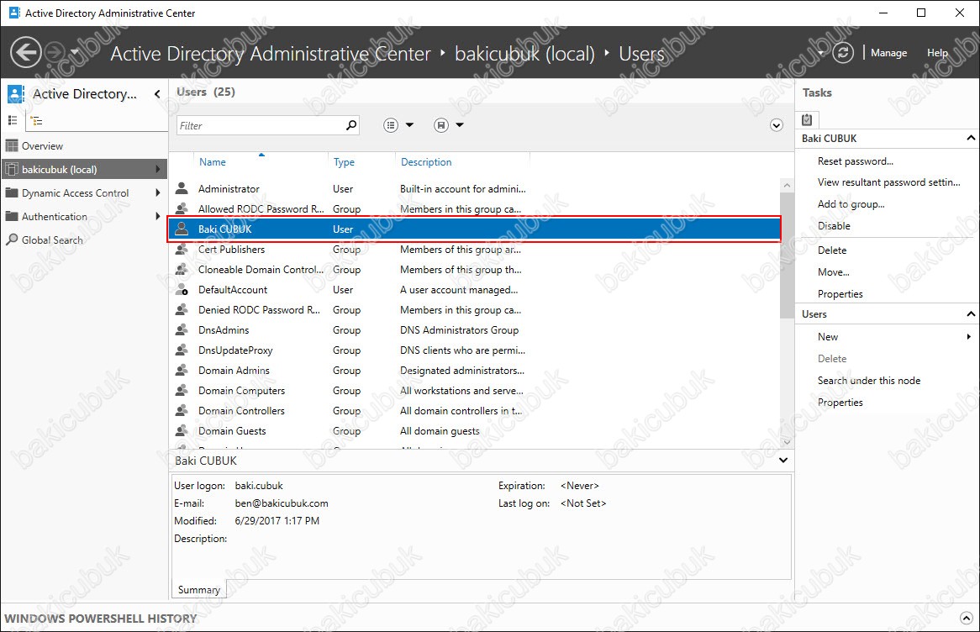This screenshot has width=980, height=632.
Task: Click View resultant password settings
Action: (x=888, y=182)
